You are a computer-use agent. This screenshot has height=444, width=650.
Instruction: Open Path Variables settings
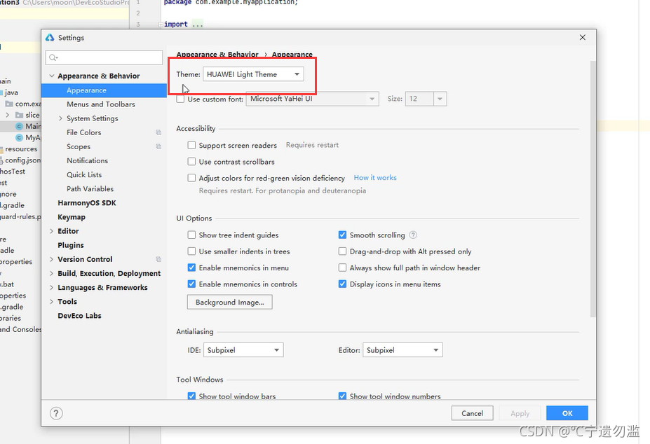pos(90,189)
